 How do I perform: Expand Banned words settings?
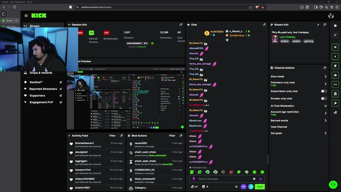coord(326,121)
